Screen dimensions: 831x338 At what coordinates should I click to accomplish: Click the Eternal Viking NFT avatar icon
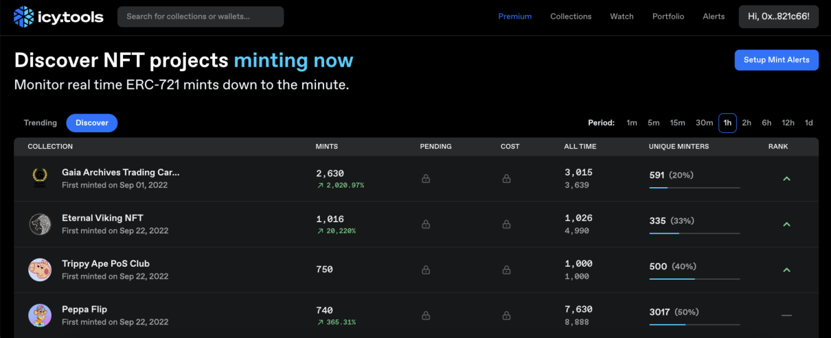click(x=40, y=224)
